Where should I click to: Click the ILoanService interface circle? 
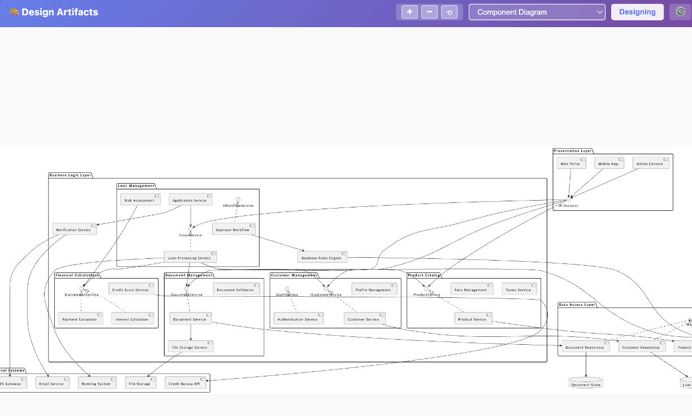coord(191,229)
